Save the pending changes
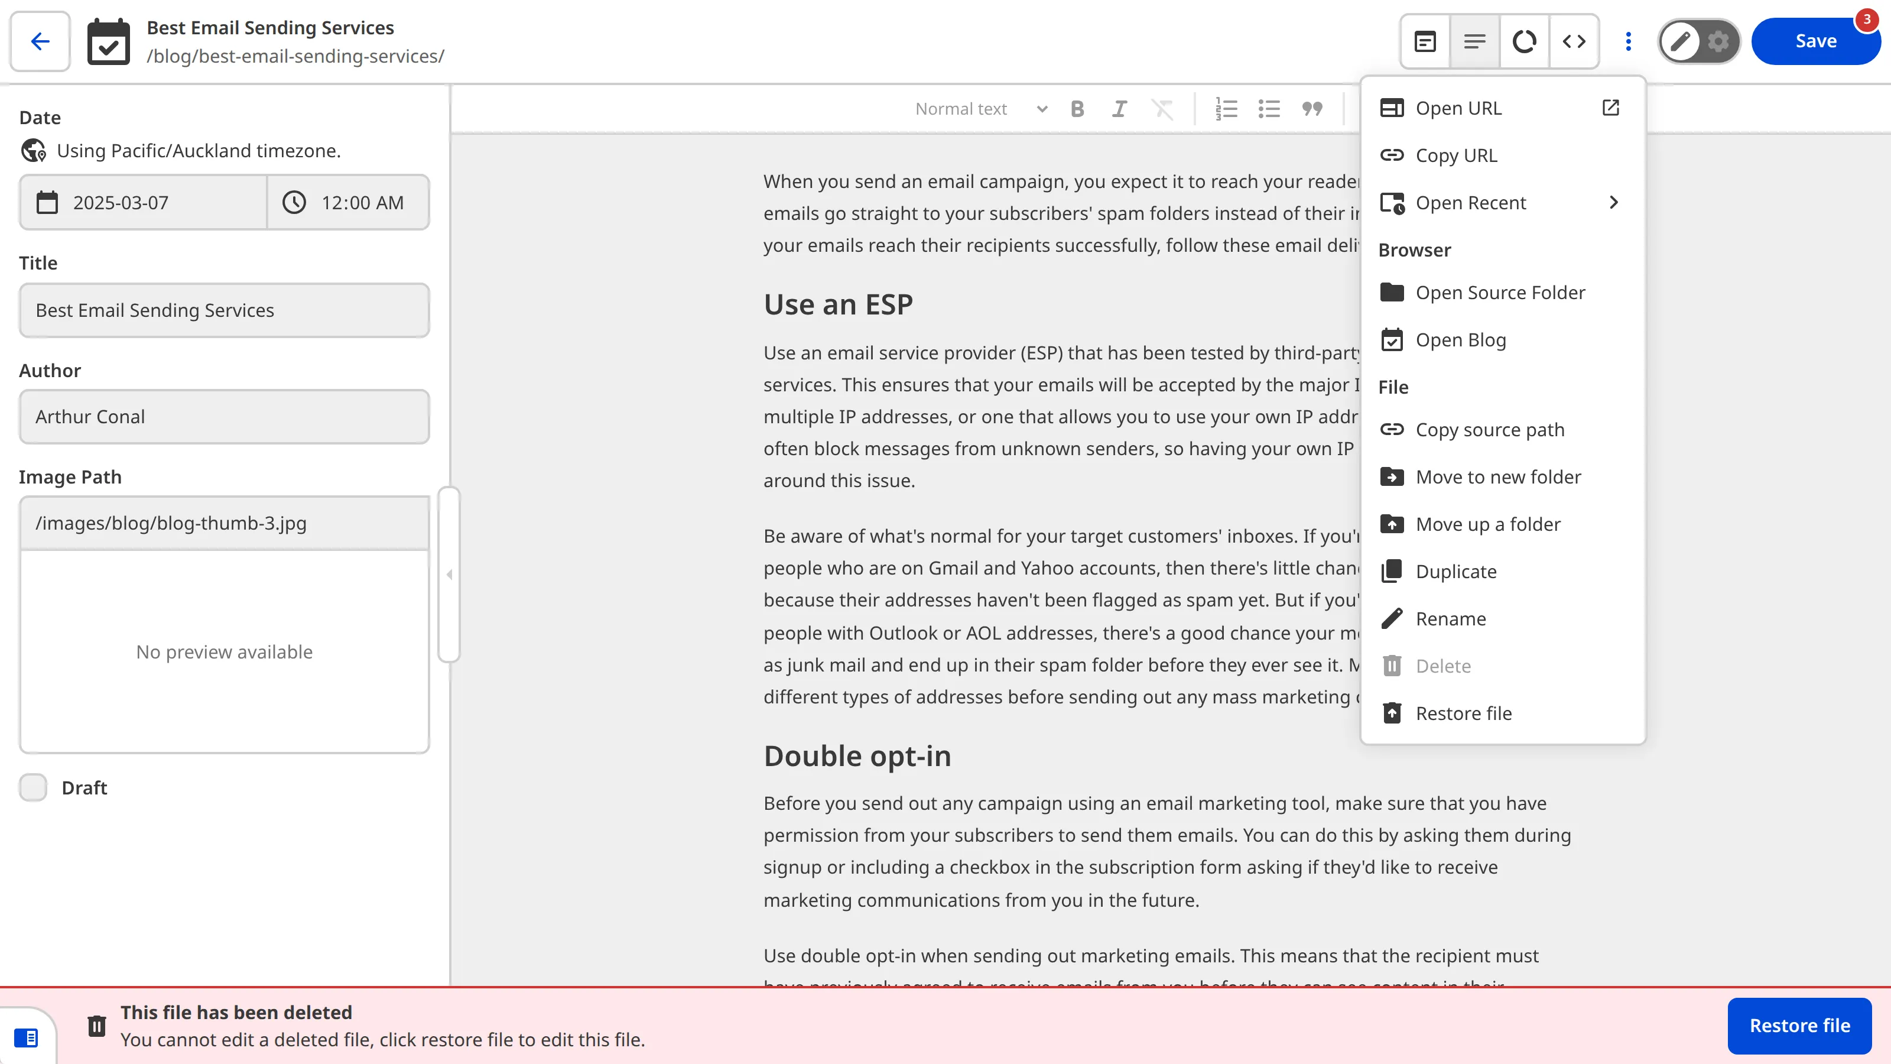The image size is (1891, 1064). (1815, 41)
